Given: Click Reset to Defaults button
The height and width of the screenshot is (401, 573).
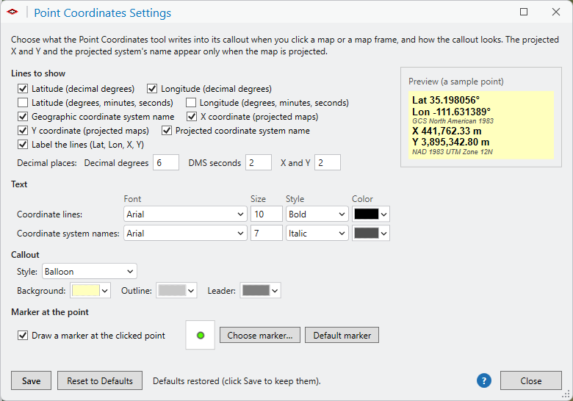Looking at the screenshot, I should [x=100, y=381].
